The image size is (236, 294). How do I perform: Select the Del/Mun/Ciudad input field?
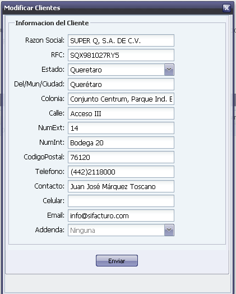pyautogui.click(x=121, y=84)
